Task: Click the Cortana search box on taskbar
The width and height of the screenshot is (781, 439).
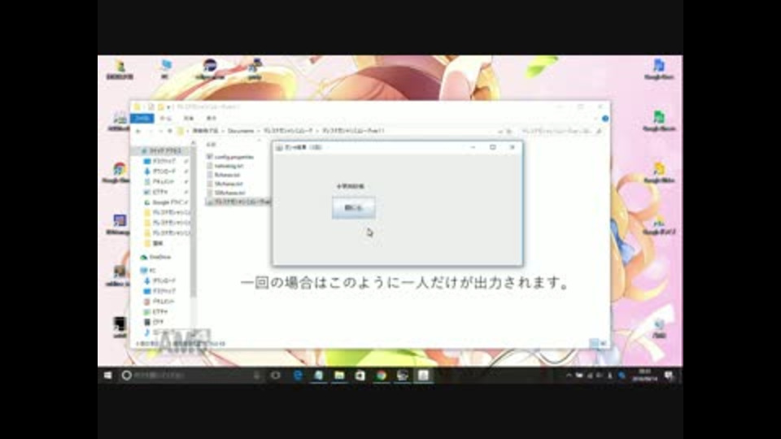Action: click(192, 376)
